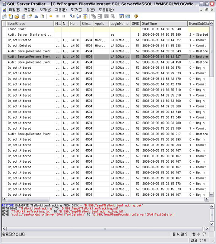The width and height of the screenshot is (216, 244).
Task: Open the 편집(E) menu
Action: [x=30, y=10]
